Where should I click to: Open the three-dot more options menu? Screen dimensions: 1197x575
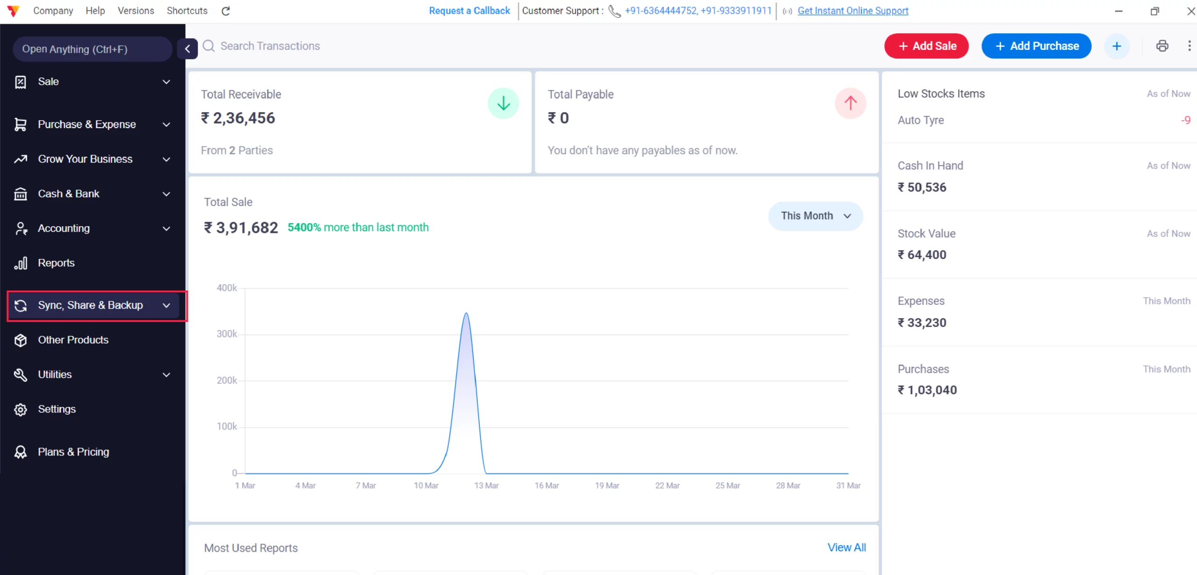point(1189,46)
